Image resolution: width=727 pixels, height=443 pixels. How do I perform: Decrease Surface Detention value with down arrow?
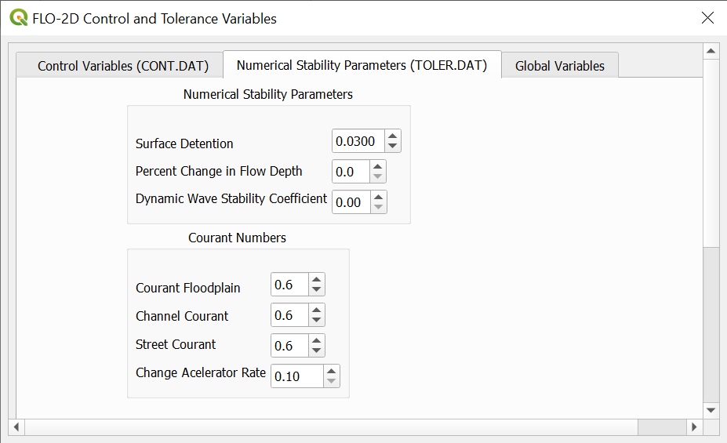click(x=393, y=147)
